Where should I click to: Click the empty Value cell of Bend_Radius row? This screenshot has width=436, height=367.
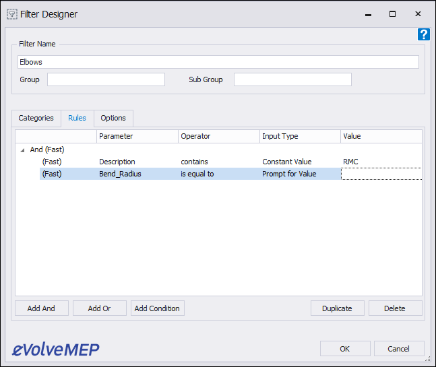pyautogui.click(x=381, y=174)
